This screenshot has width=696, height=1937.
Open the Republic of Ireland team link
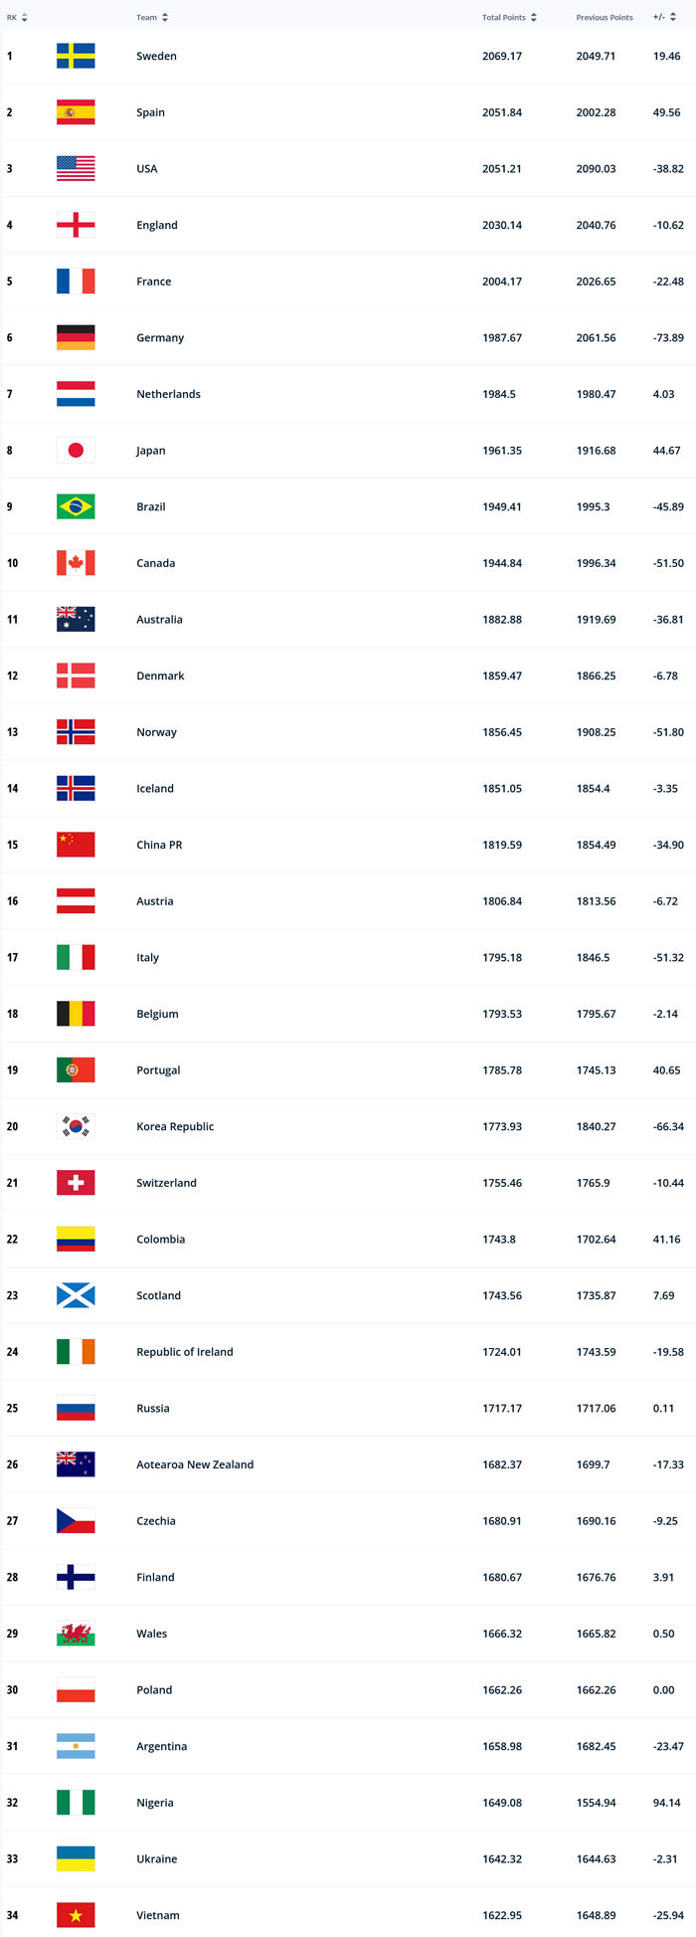(x=185, y=1352)
